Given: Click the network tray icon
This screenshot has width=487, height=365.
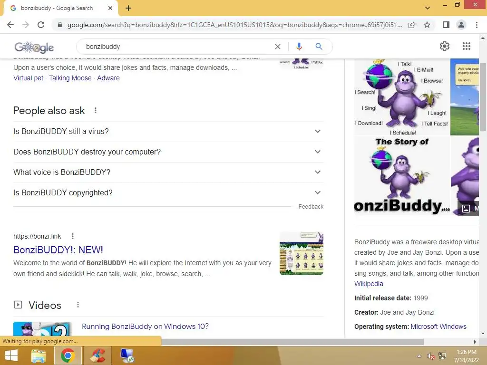Looking at the screenshot, I should click(x=442, y=356).
